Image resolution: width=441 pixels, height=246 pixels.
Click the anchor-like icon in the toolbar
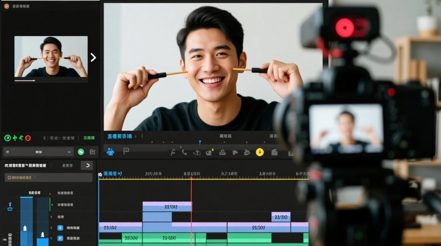point(197,153)
